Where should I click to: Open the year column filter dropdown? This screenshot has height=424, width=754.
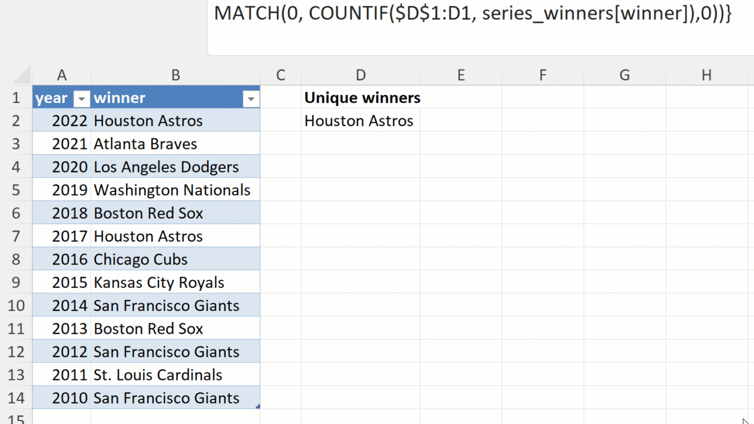82,99
